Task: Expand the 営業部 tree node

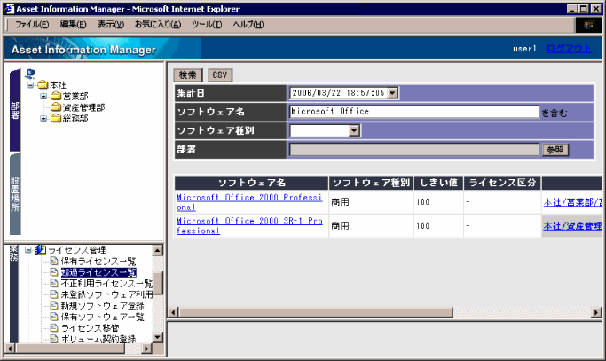Action: pyautogui.click(x=43, y=96)
